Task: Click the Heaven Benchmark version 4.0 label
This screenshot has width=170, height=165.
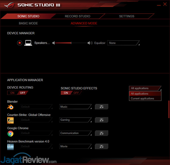Action: click(28, 141)
